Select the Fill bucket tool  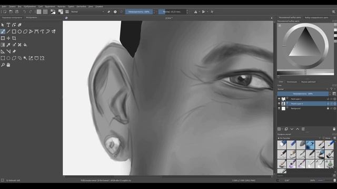(x=25, y=45)
